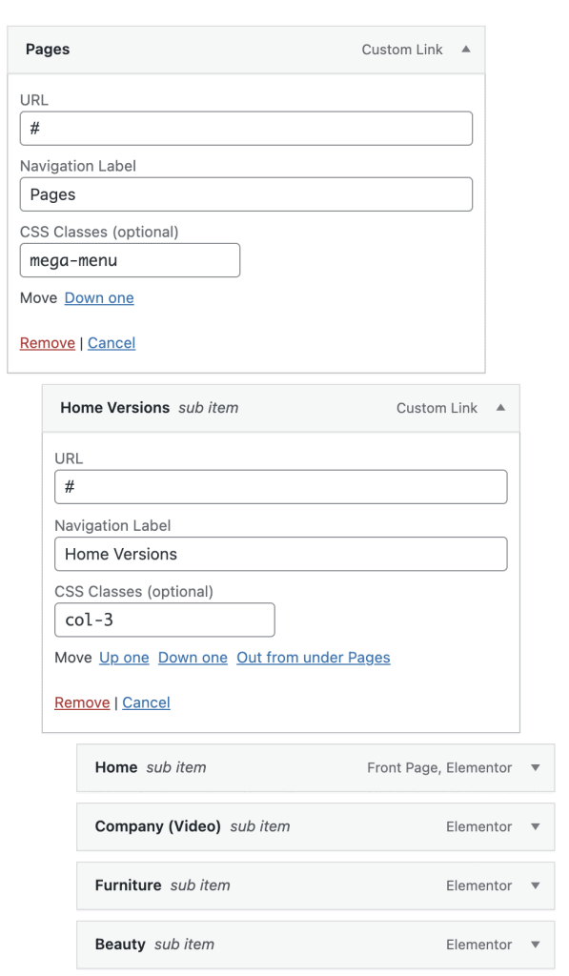The width and height of the screenshot is (569, 976).
Task: Click CSS Classes field with col-3
Action: (x=164, y=620)
